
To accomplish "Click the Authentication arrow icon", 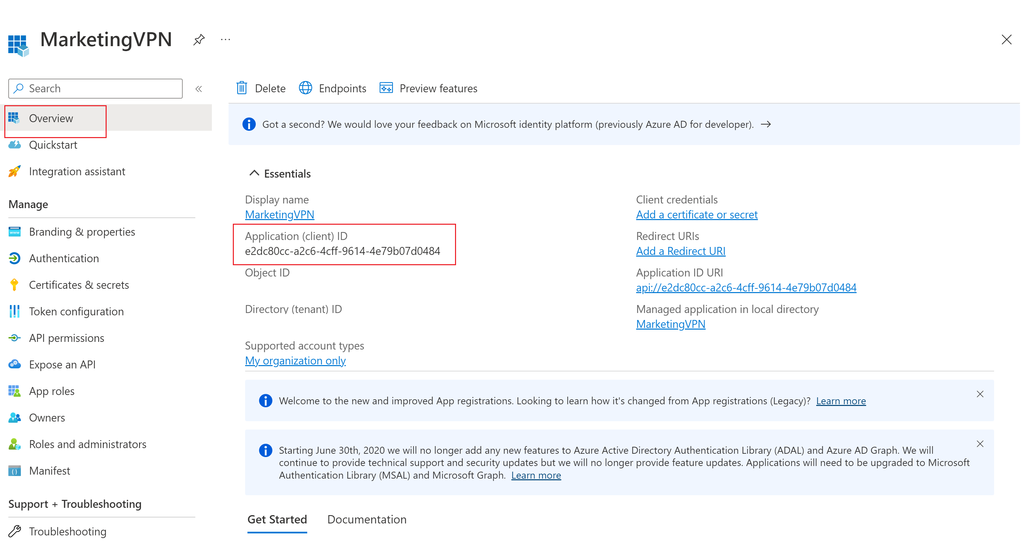I will (14, 258).
